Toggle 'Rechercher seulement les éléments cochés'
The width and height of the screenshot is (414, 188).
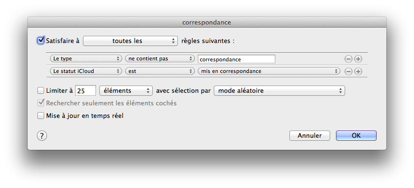(41, 103)
